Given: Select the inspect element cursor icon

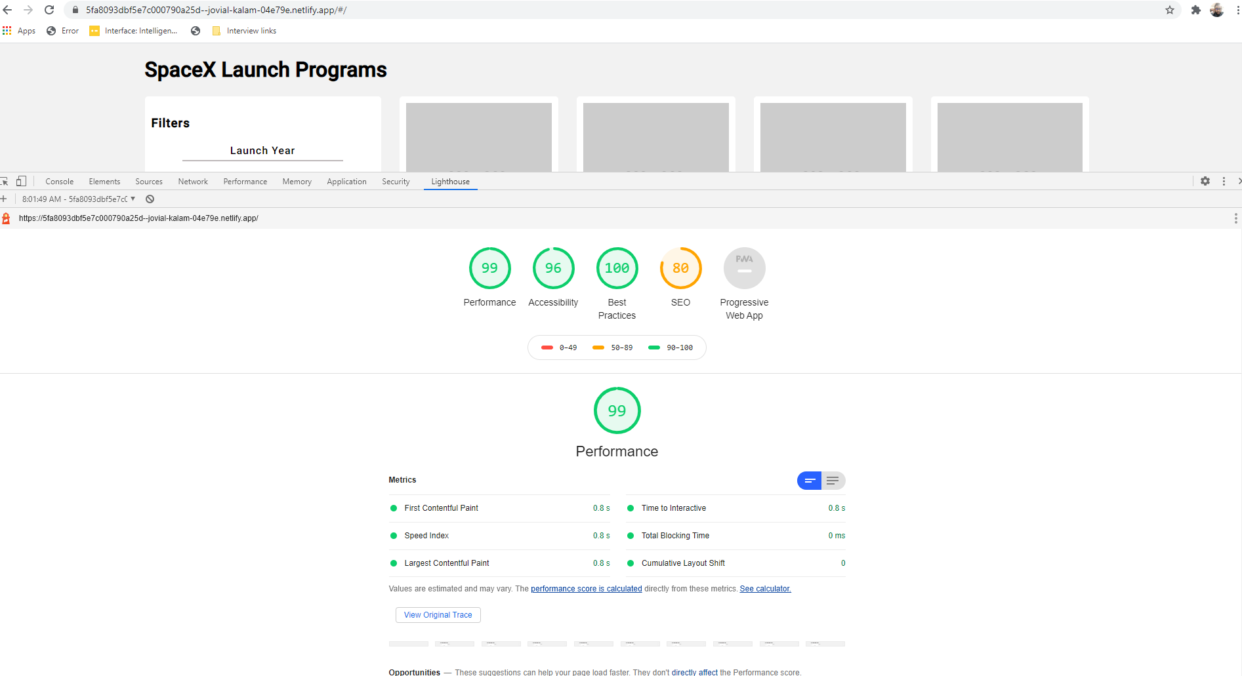Looking at the screenshot, I should 5,181.
